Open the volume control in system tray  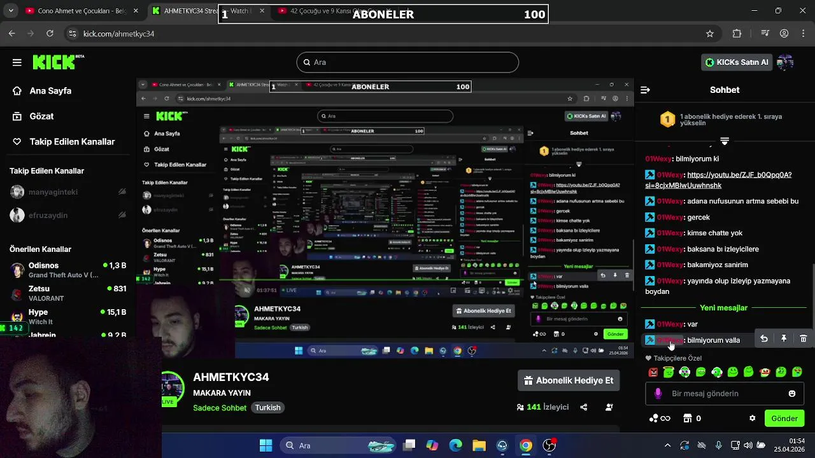tap(748, 445)
